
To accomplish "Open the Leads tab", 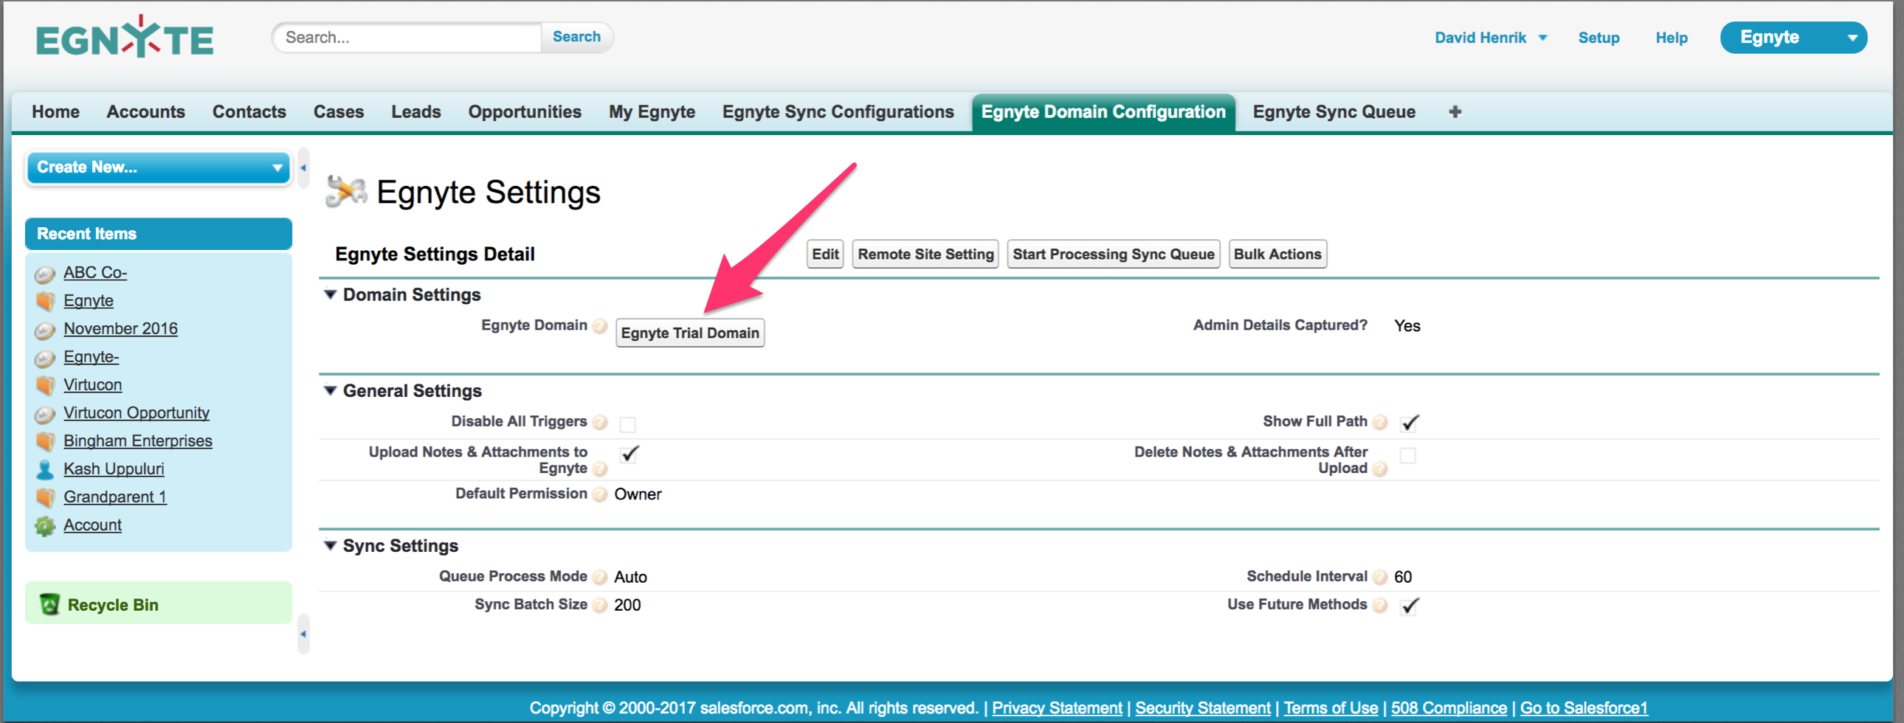I will click(416, 111).
